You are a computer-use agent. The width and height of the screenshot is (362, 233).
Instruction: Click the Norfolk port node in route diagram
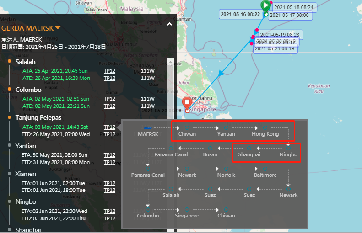pos(226,169)
